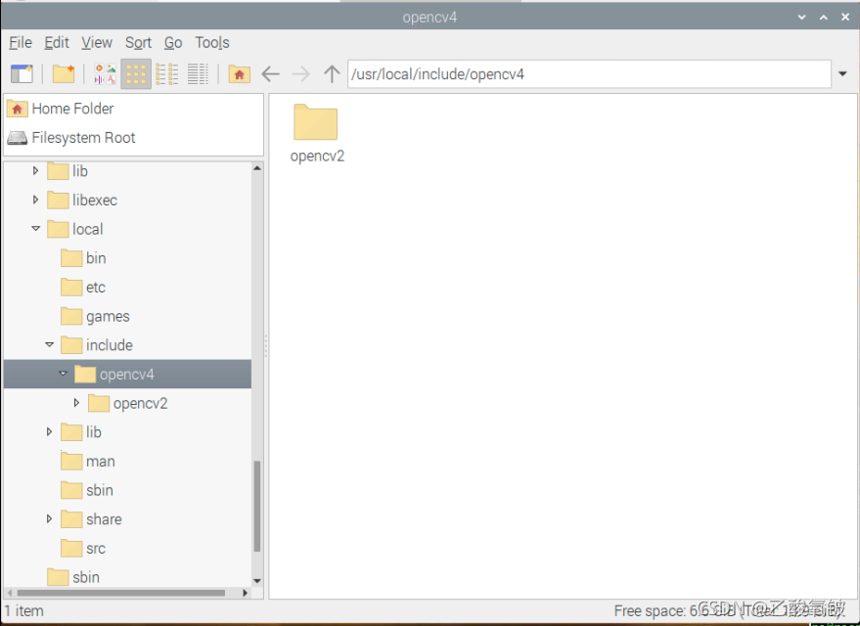Create a new folder with toolbar icon
This screenshot has width=860, height=626.
(64, 74)
